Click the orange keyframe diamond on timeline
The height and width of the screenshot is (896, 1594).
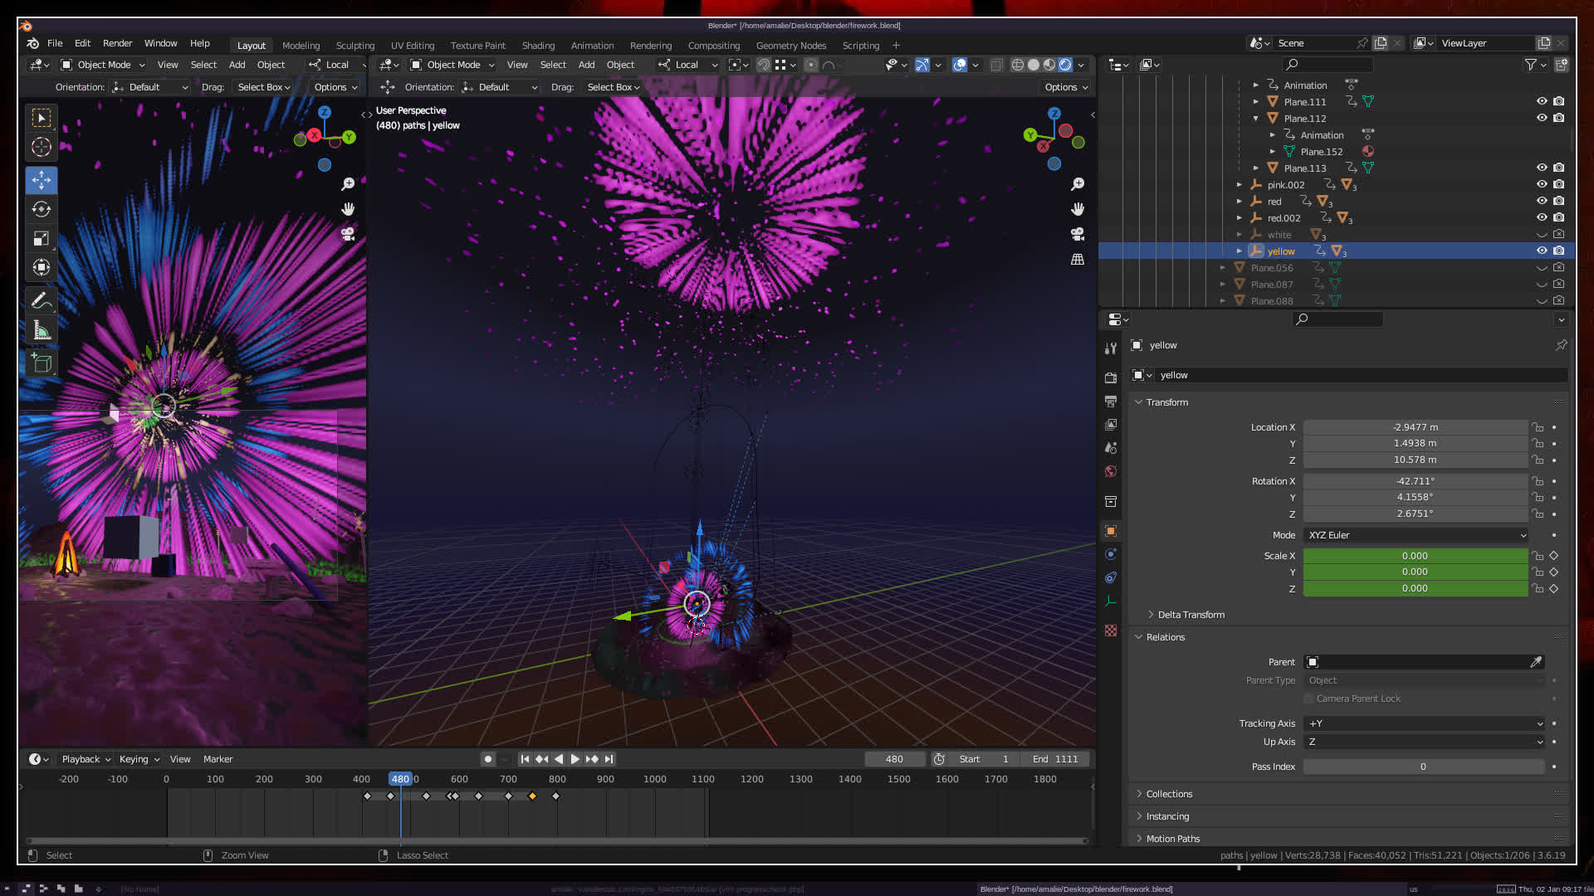point(533,796)
